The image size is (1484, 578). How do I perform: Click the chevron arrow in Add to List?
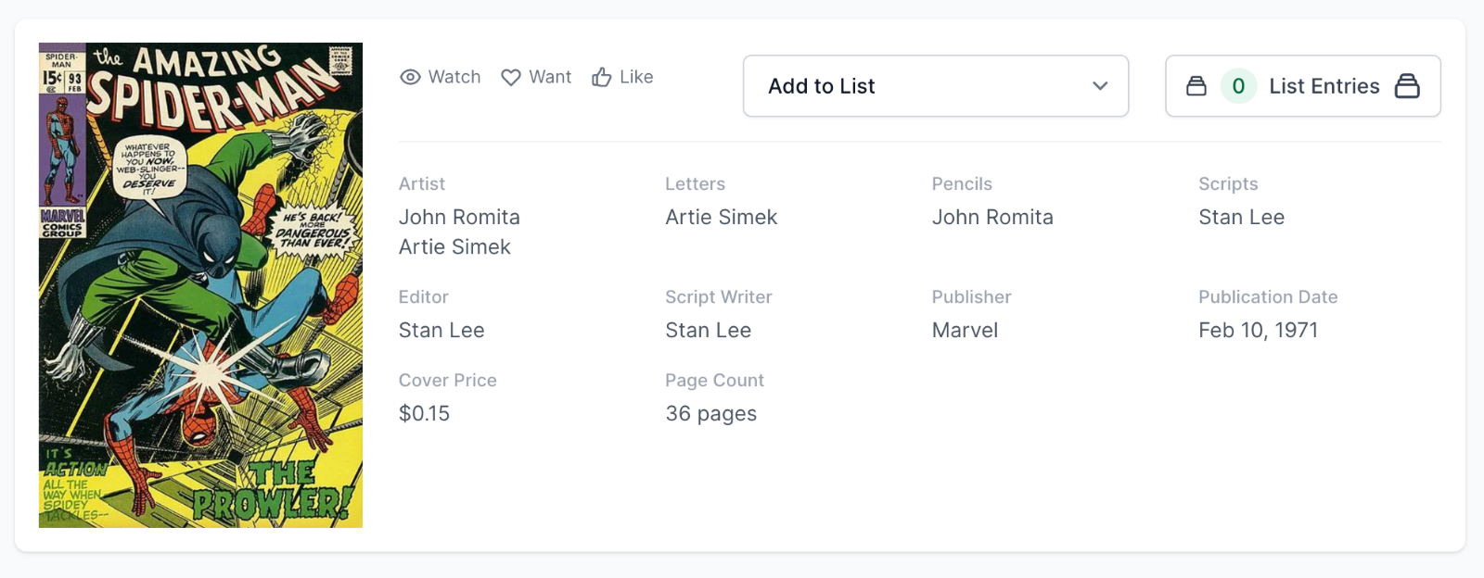pos(1100,86)
